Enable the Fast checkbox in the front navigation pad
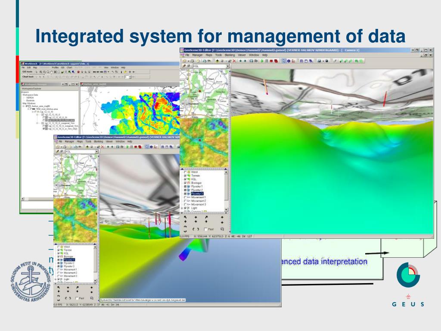 205,229
